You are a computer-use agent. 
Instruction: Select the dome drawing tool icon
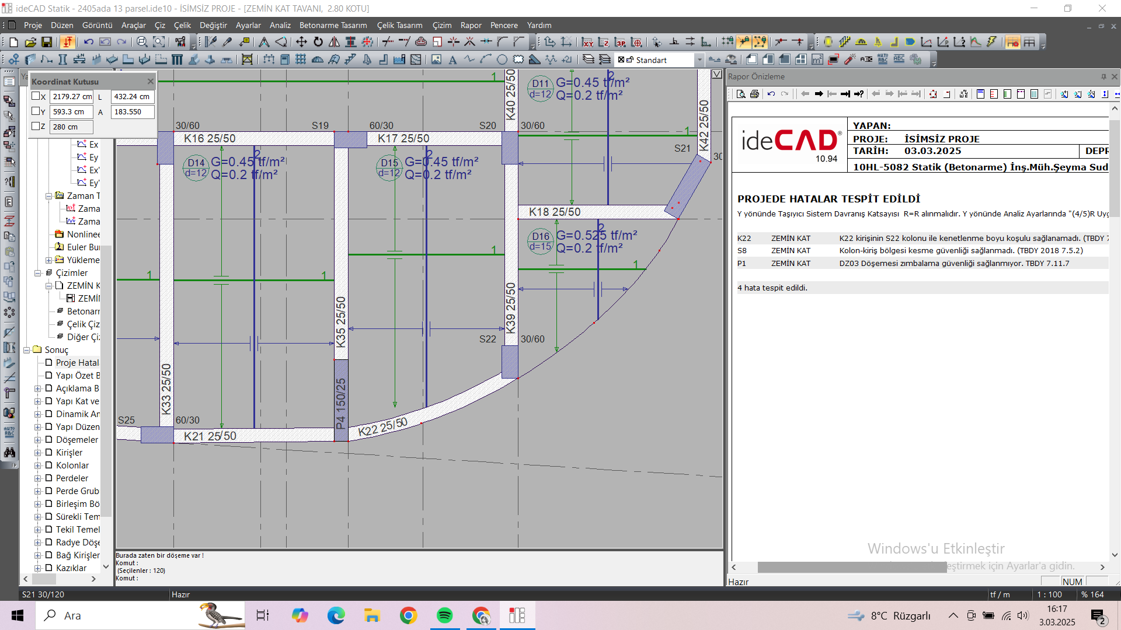click(x=318, y=60)
